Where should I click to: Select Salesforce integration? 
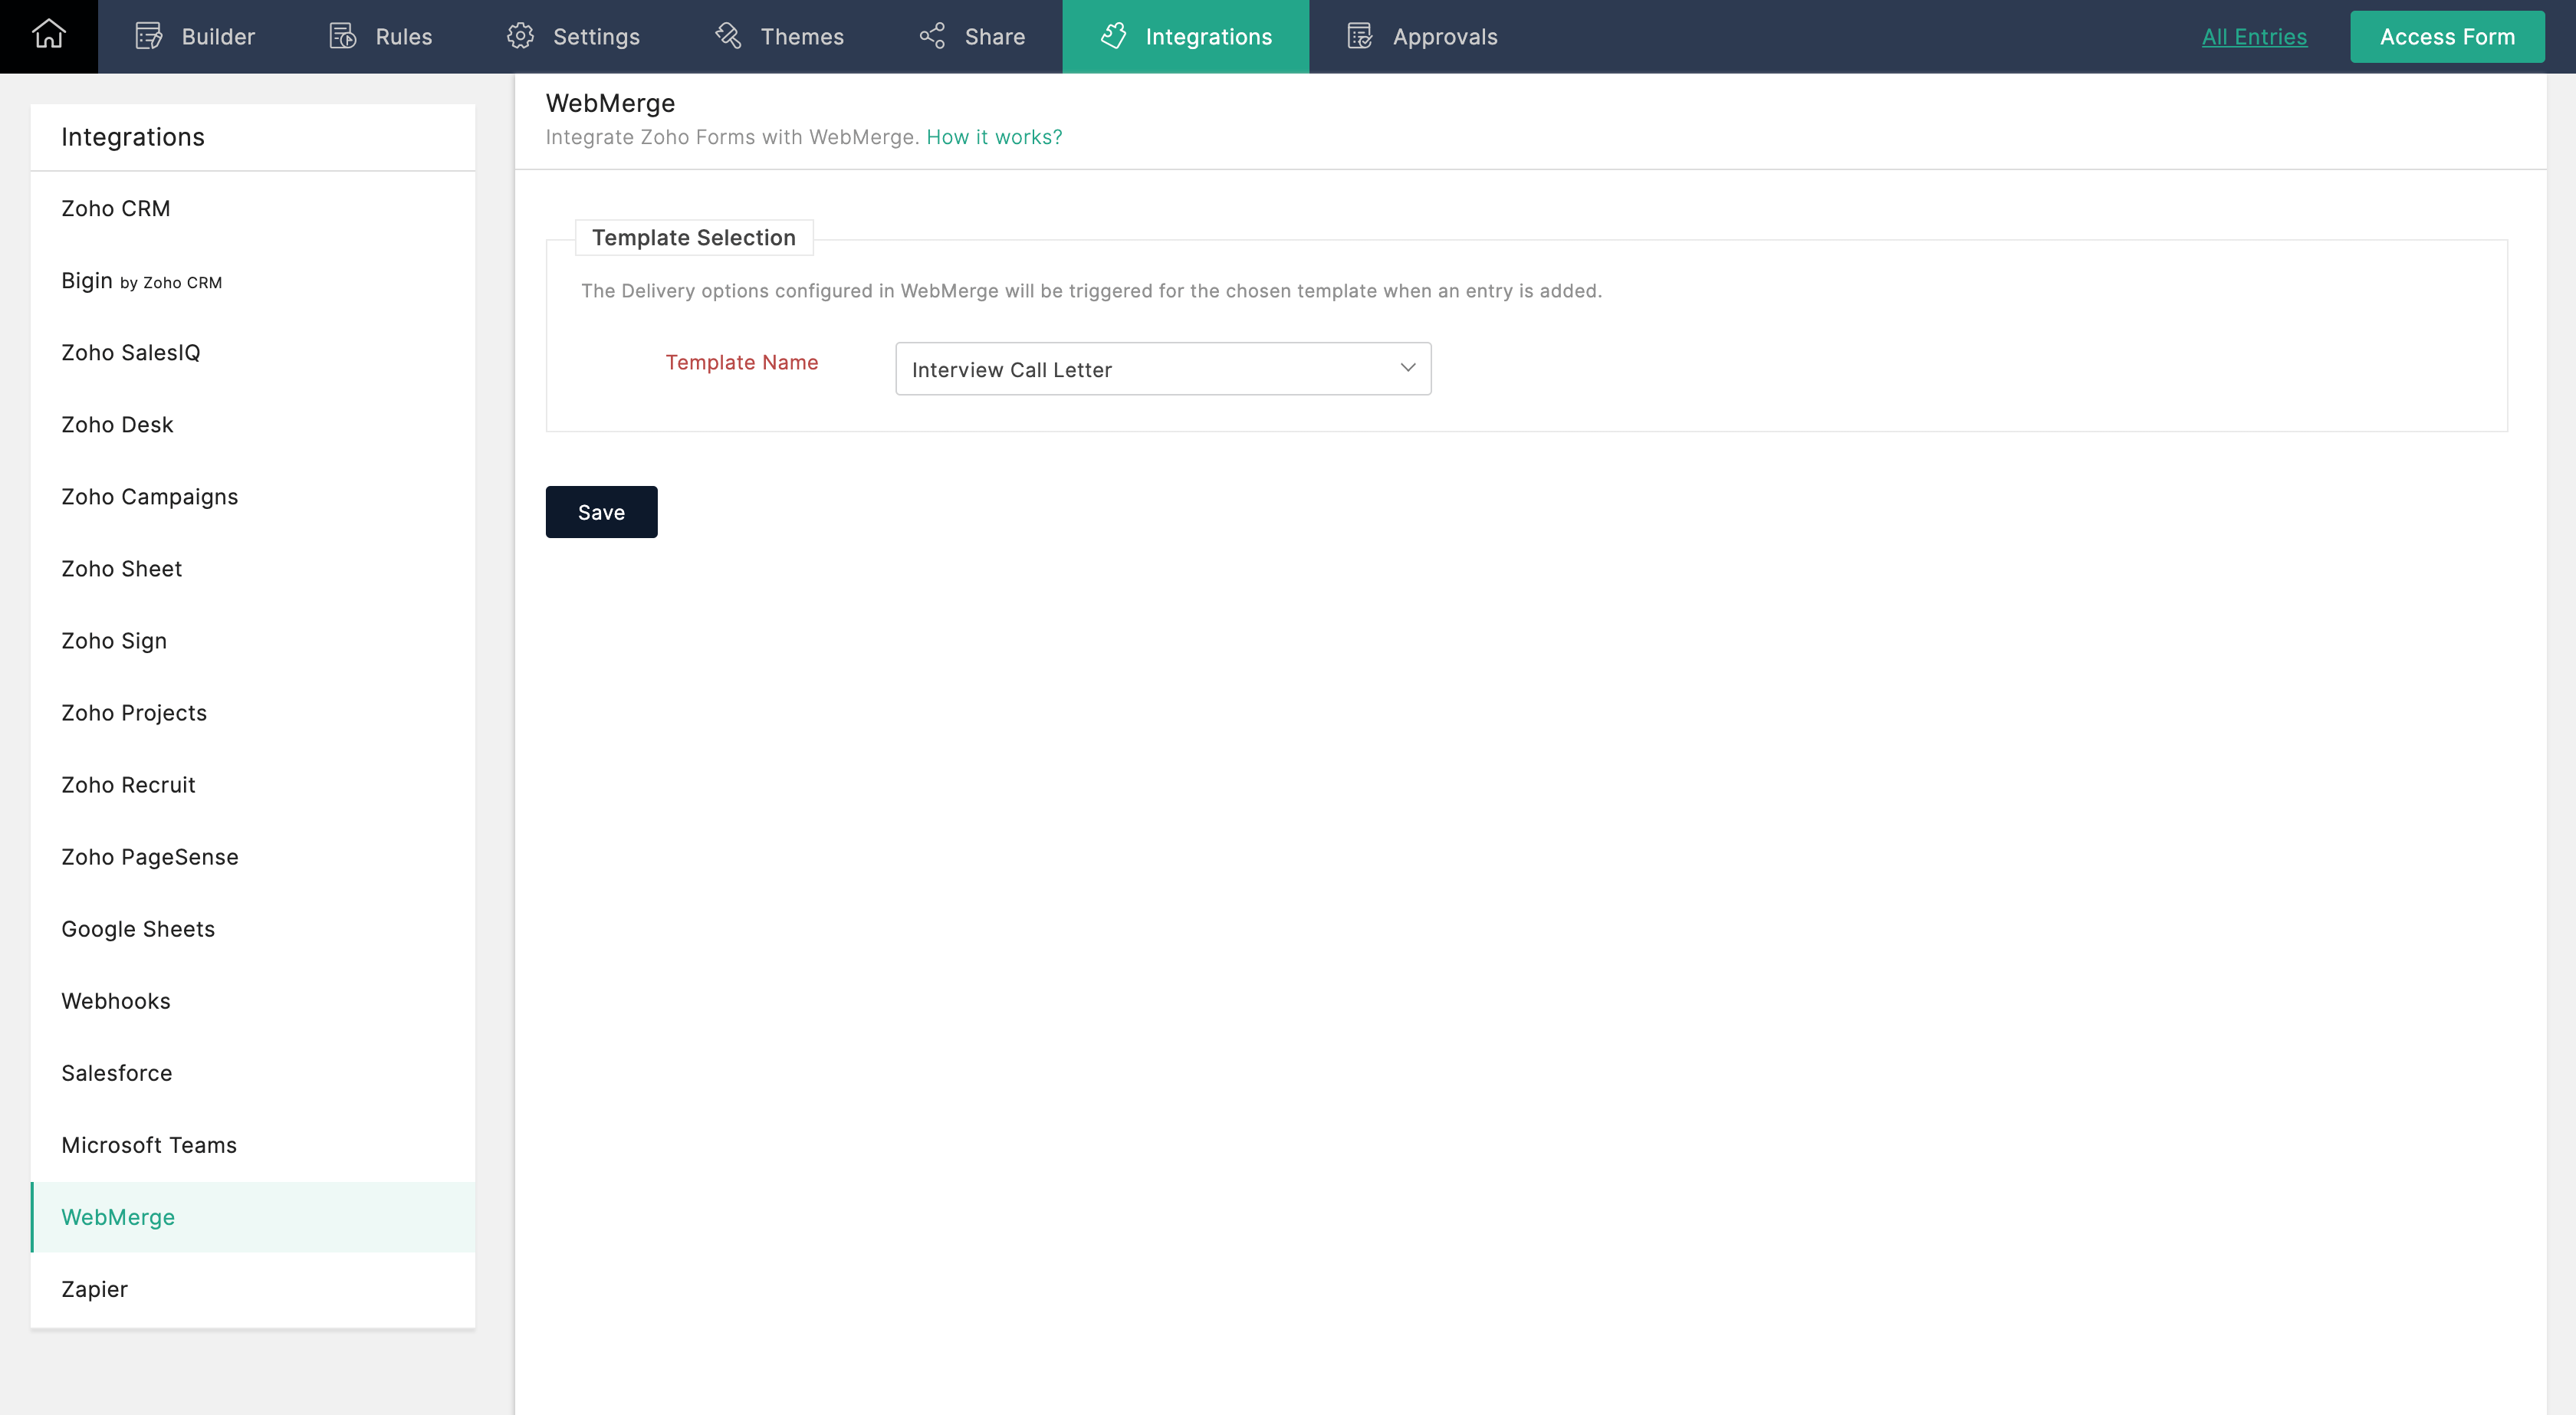pyautogui.click(x=253, y=1072)
